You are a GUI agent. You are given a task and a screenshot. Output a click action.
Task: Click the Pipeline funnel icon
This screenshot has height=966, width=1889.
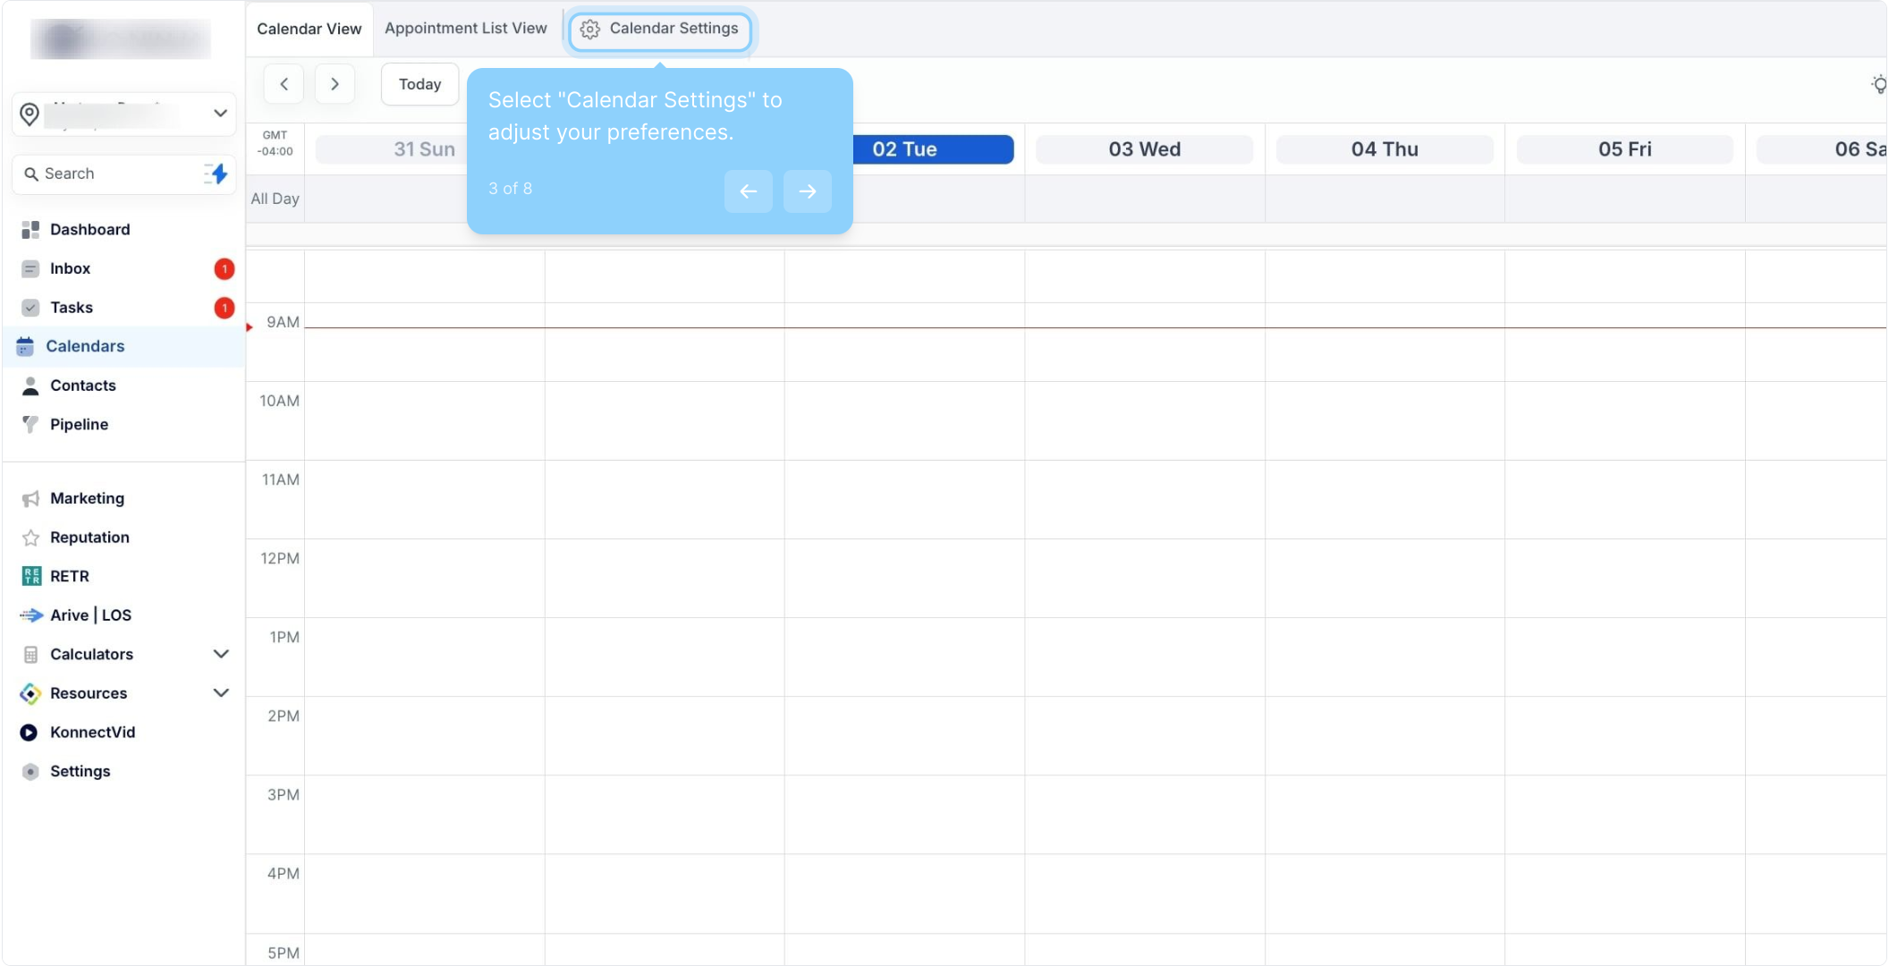pyautogui.click(x=30, y=424)
